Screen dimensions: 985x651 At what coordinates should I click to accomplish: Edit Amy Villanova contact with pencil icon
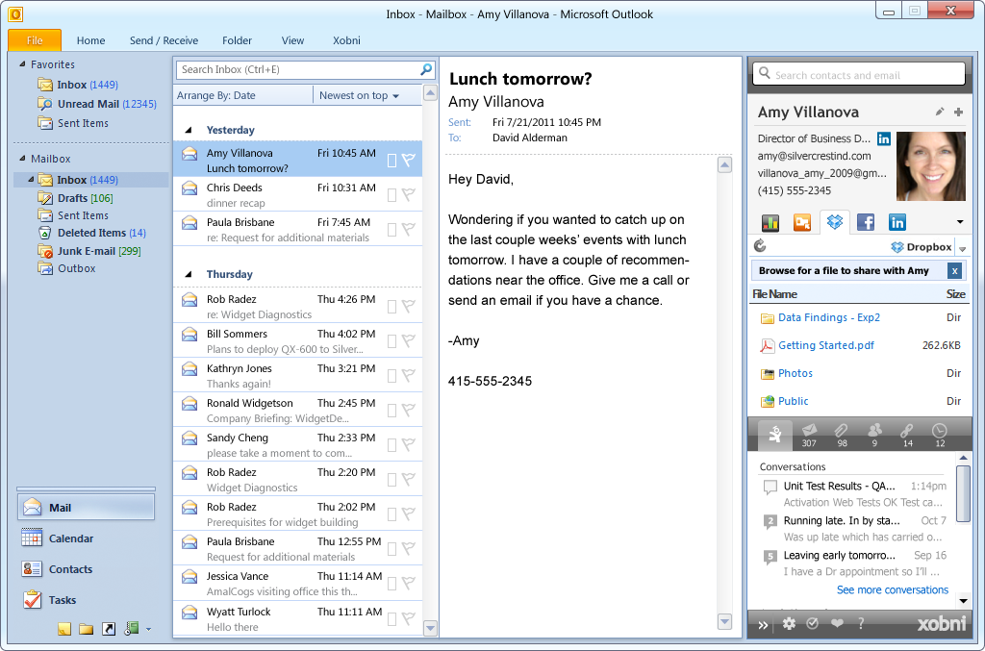pyautogui.click(x=940, y=112)
